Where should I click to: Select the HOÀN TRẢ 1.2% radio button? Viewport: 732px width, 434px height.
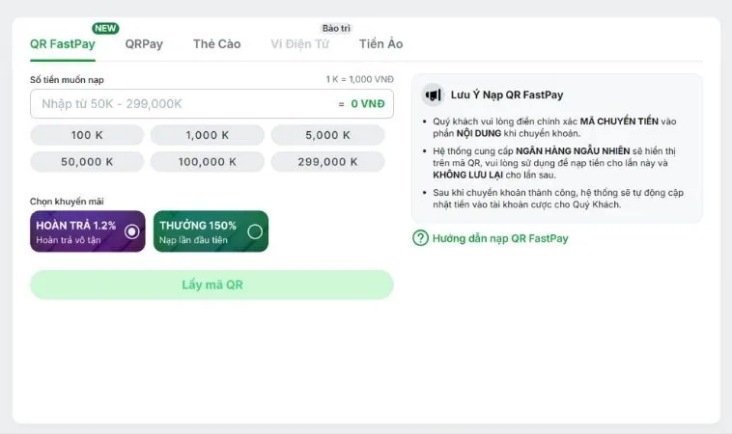(132, 231)
